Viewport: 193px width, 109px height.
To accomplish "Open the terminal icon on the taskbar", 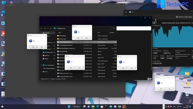I will tap(106, 107).
